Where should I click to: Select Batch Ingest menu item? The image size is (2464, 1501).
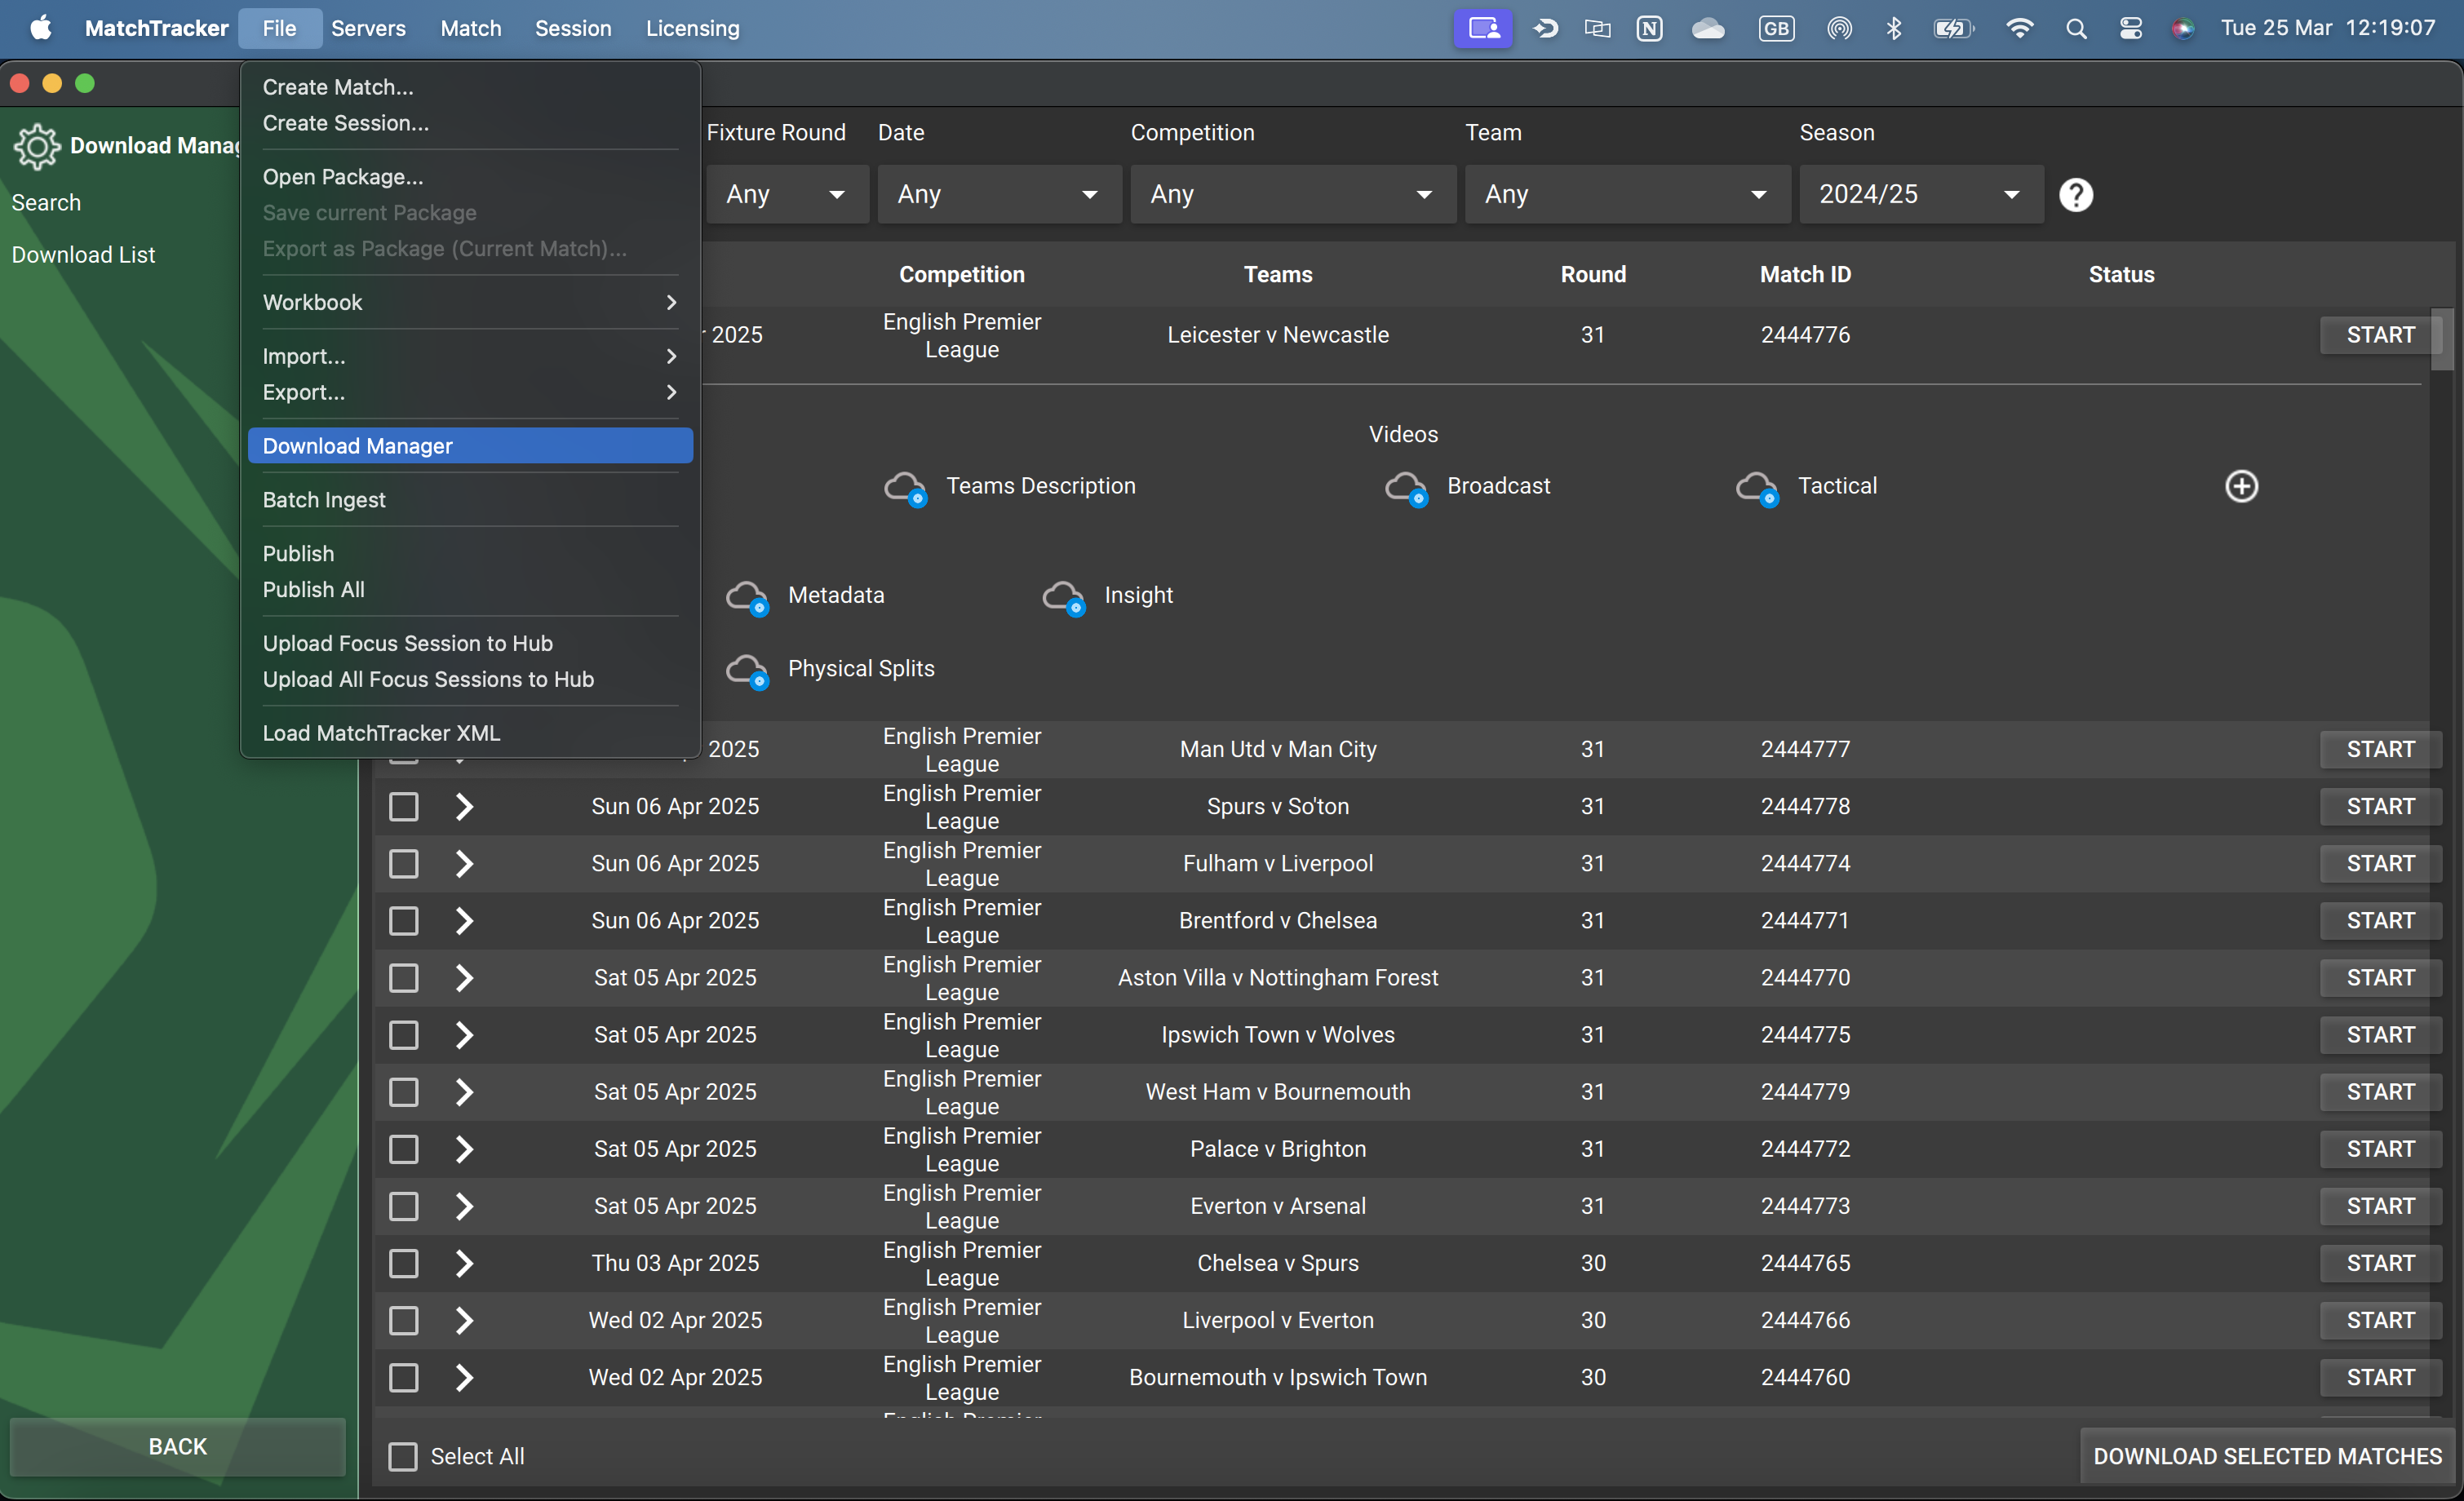(470, 500)
